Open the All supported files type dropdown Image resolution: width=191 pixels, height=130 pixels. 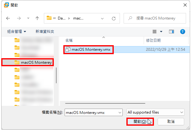[155, 112]
